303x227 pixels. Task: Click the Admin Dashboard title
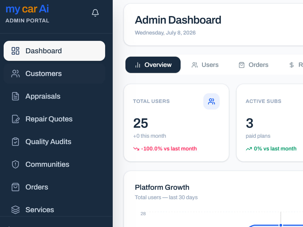(178, 20)
